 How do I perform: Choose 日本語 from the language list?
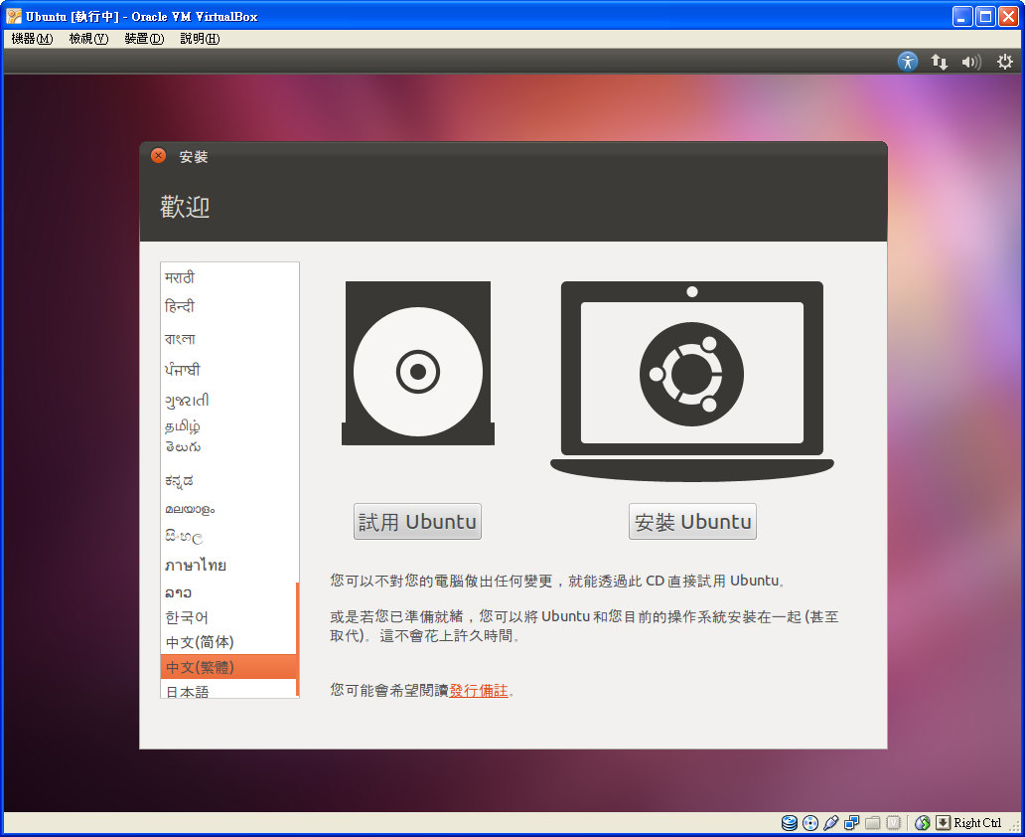188,691
